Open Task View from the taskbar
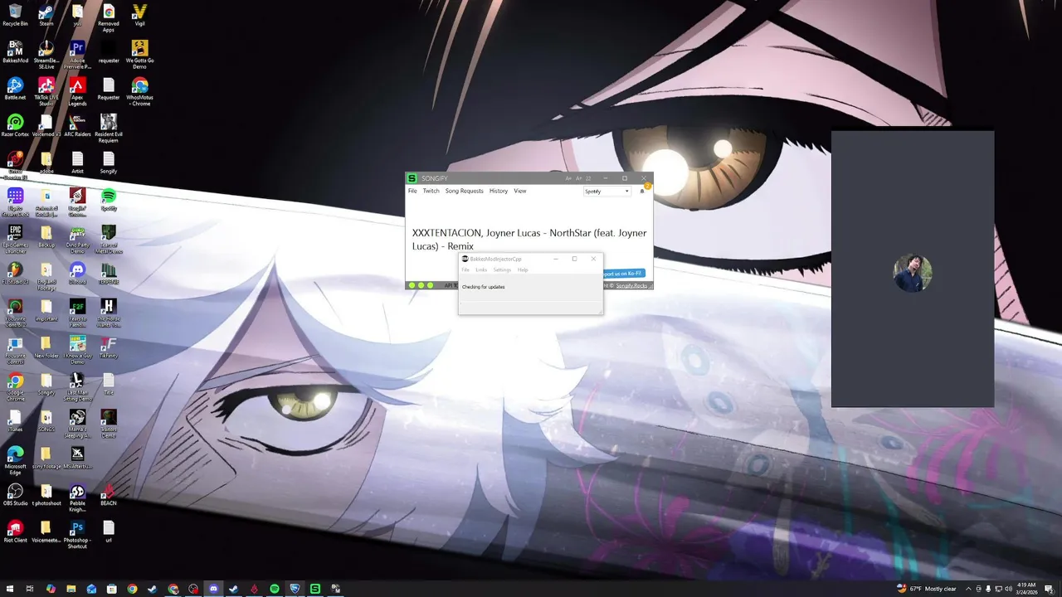The height and width of the screenshot is (597, 1062). click(30, 589)
